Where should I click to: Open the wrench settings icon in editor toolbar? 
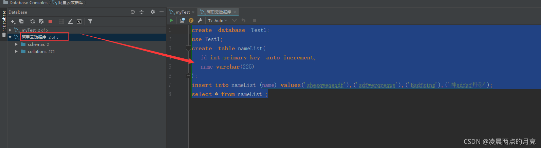200,20
